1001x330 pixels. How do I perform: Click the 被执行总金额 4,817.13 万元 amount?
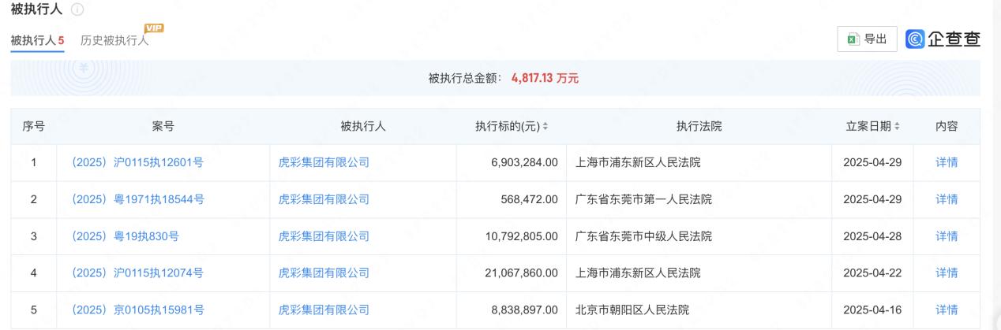pos(545,80)
